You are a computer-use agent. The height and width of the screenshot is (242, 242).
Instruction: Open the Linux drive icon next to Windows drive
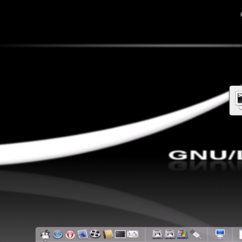[170, 234]
